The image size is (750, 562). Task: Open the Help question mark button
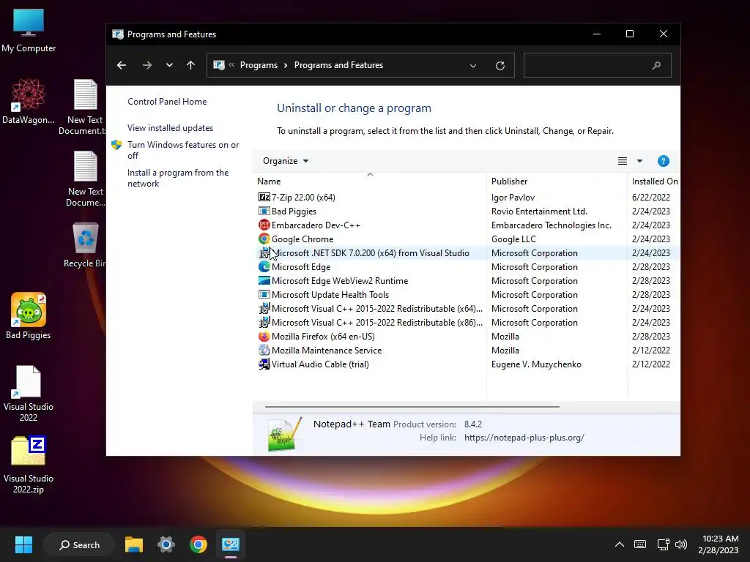click(x=663, y=161)
